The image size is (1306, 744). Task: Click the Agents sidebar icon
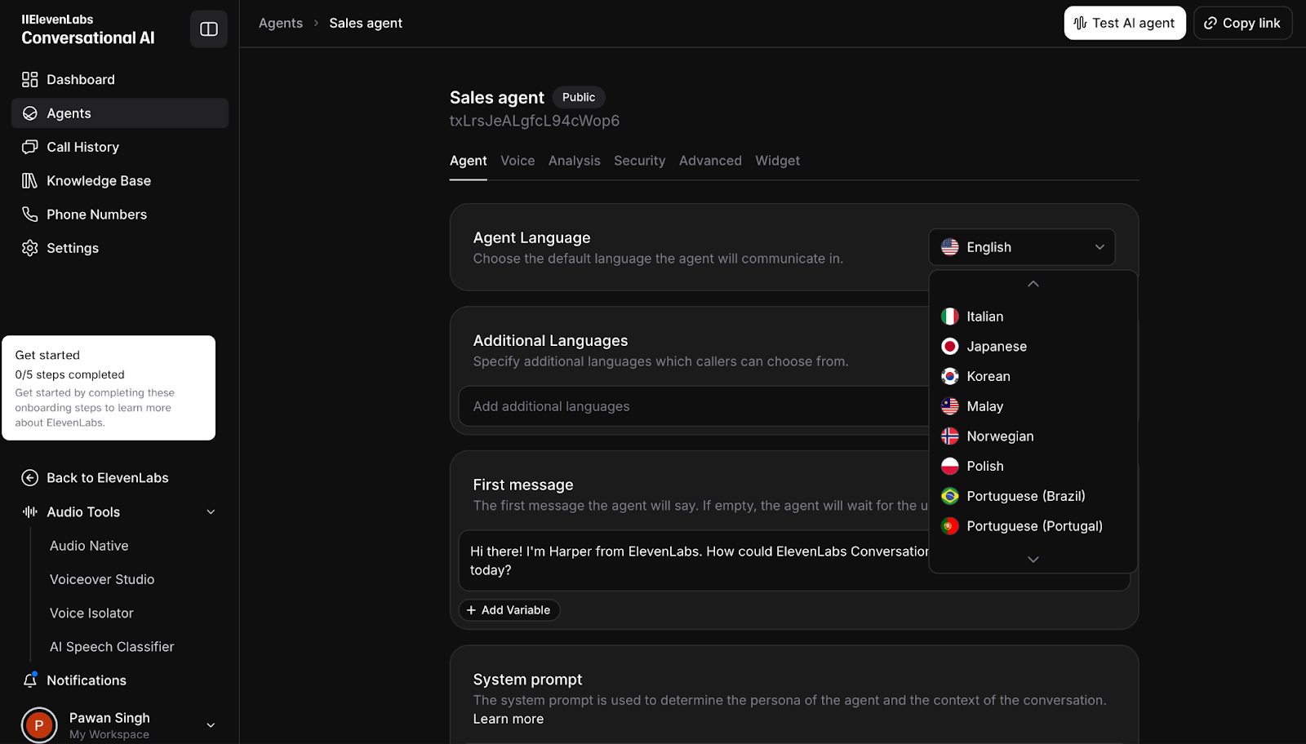[x=30, y=113]
